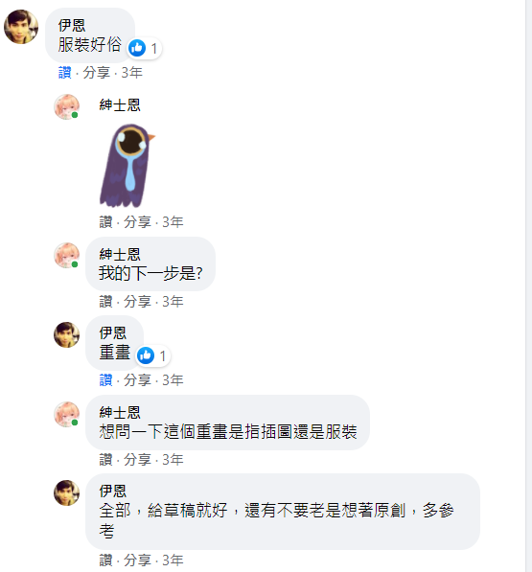Open 紳士恩 avatar above the bird sticker
The image size is (532, 572).
click(67, 107)
